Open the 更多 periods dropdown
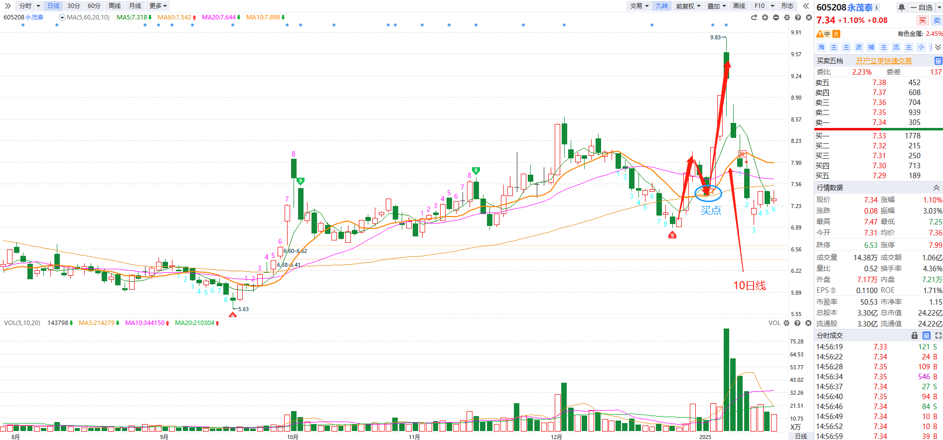943x440 pixels. [x=158, y=6]
